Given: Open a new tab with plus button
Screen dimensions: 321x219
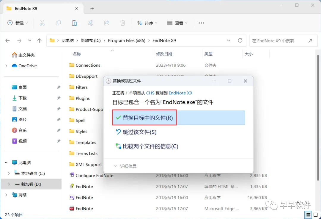Looking at the screenshot, I should (x=92, y=9).
